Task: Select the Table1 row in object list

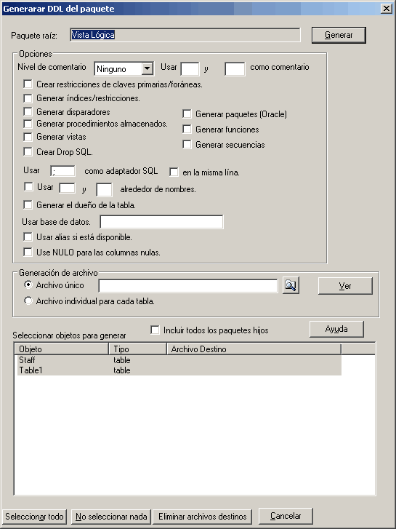Action: pos(179,370)
